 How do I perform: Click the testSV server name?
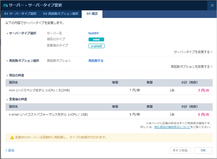(x=94, y=33)
